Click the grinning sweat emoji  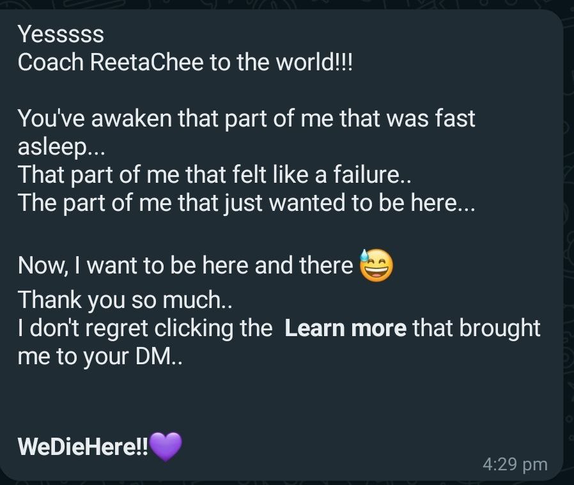[376, 265]
